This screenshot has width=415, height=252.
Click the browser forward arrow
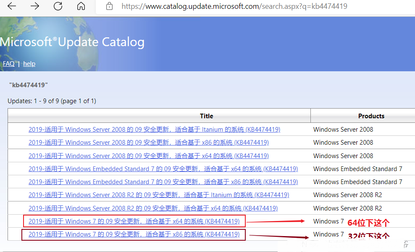(x=35, y=6)
